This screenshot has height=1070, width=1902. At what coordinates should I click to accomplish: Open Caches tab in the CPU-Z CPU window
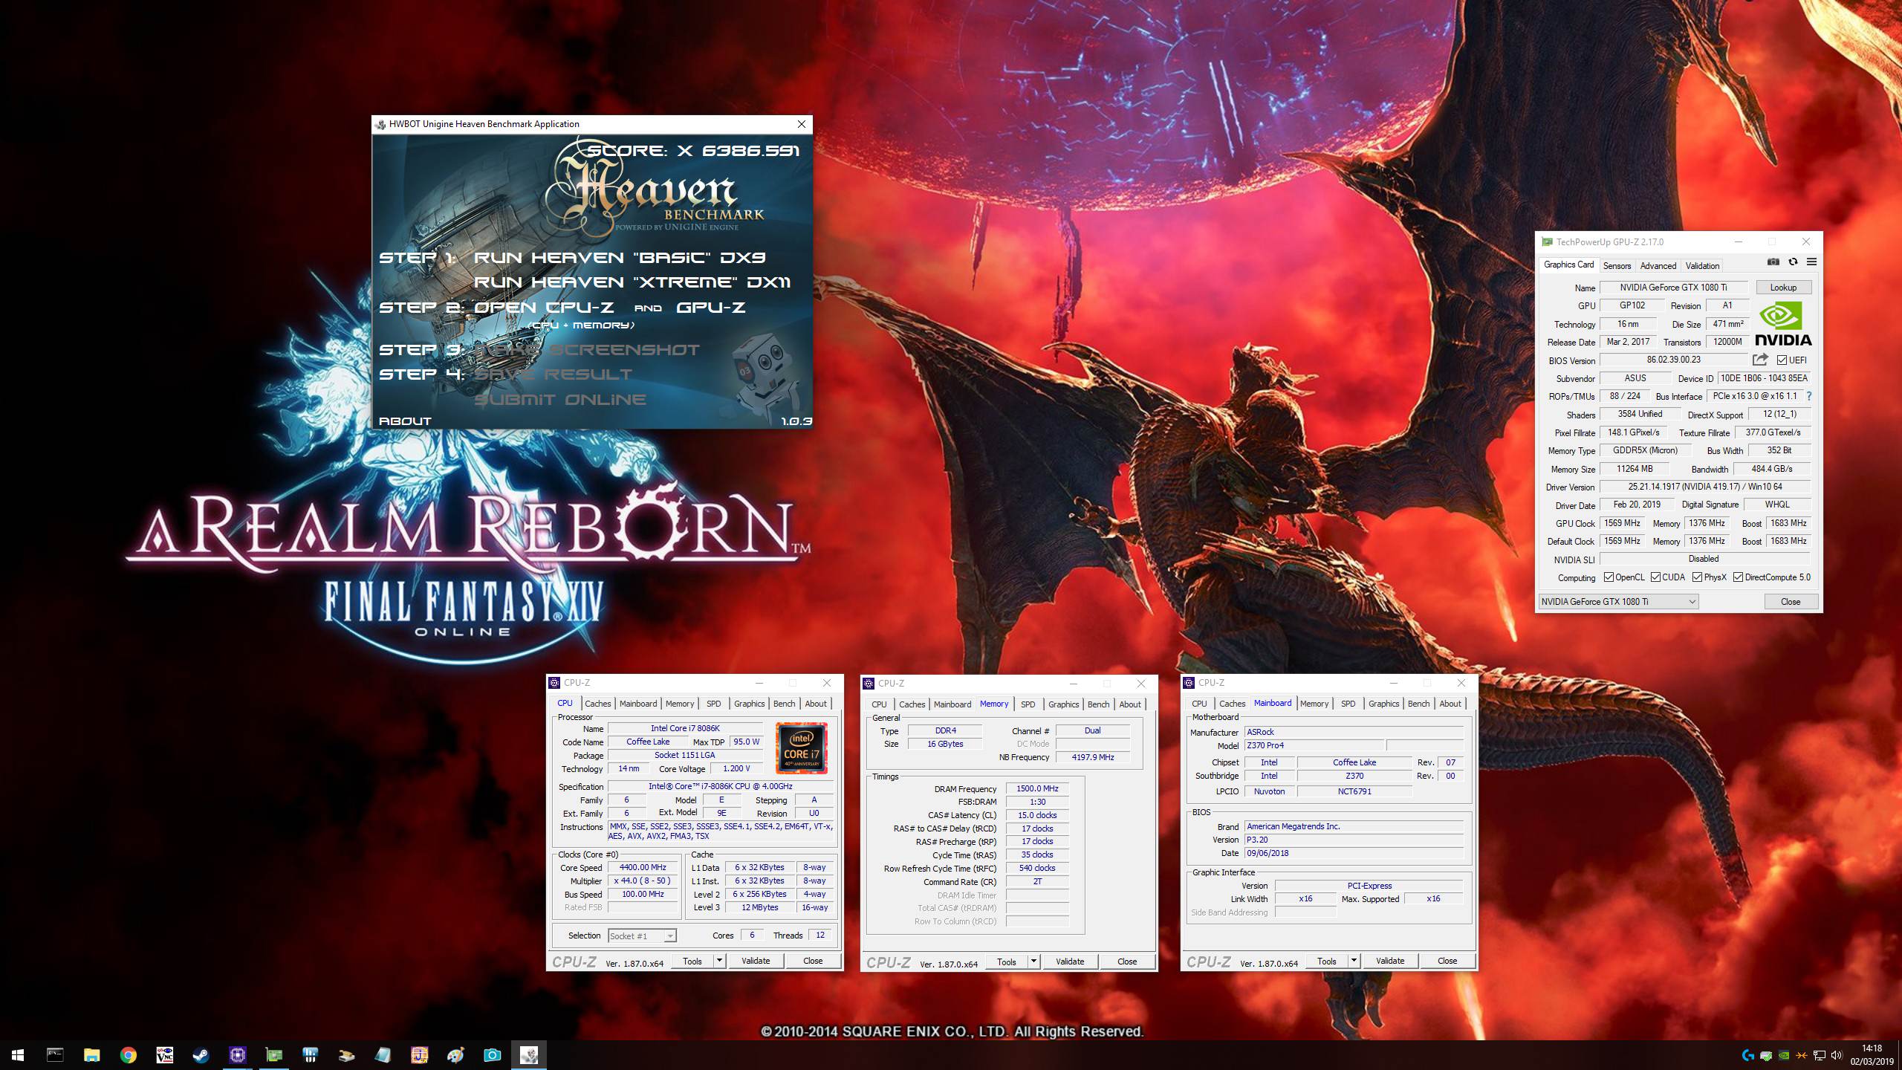(x=597, y=704)
